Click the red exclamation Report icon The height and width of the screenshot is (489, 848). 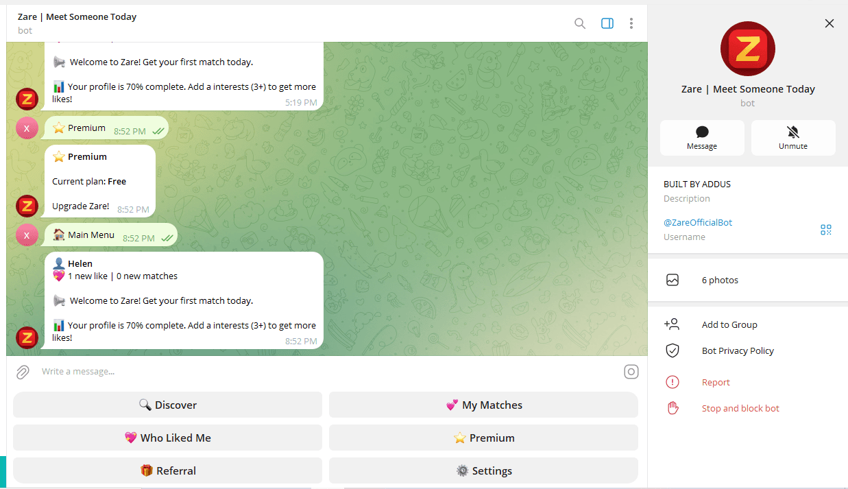(673, 382)
